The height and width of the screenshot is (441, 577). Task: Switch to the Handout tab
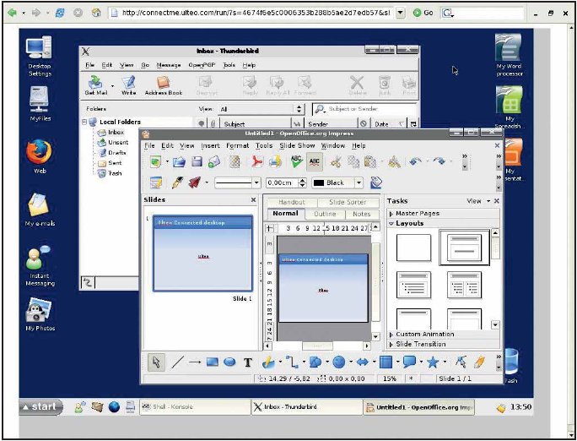[x=292, y=202]
